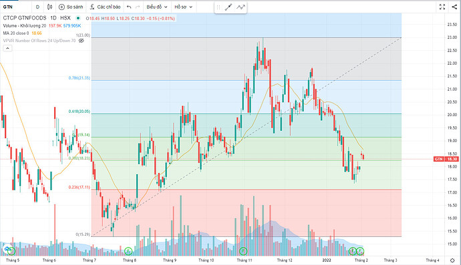The height and width of the screenshot is (265, 461).
Task: Expand the Hồ sơ dropdown
Action: (x=183, y=7)
